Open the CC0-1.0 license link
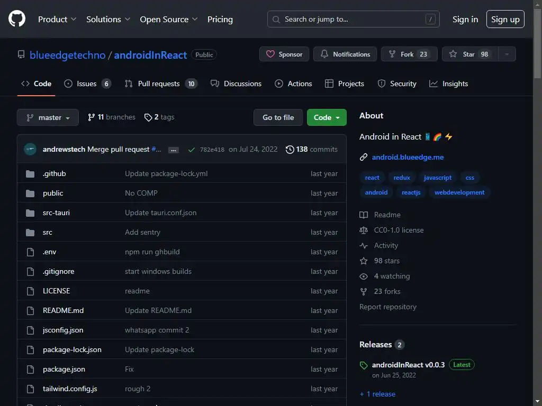 pyautogui.click(x=391, y=230)
